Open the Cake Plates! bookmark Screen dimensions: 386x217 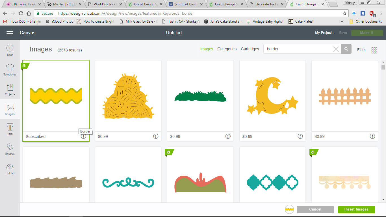pyautogui.click(x=301, y=21)
